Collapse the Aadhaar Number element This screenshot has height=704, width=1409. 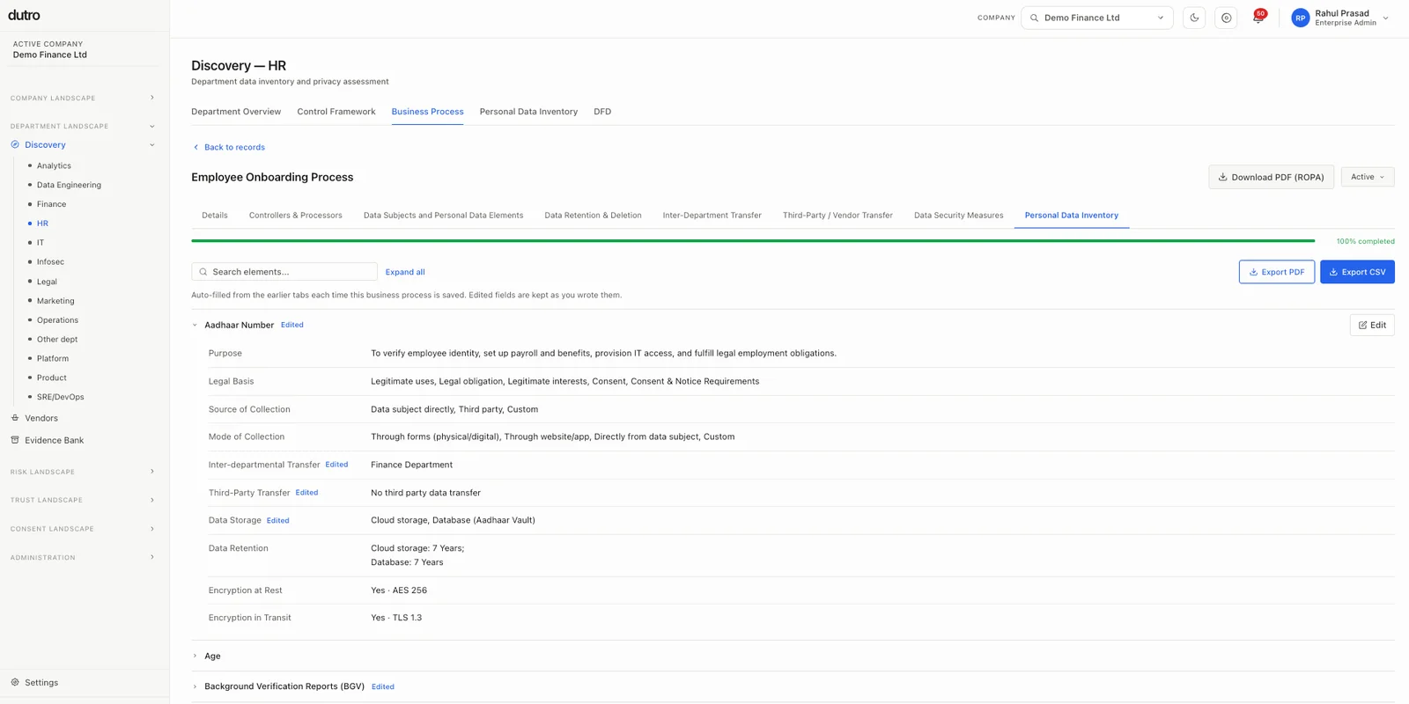click(x=195, y=325)
